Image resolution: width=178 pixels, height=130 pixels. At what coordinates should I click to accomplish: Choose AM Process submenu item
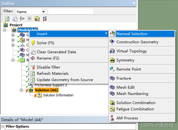(142, 118)
